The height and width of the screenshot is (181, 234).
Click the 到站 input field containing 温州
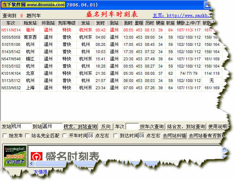tap(52, 126)
